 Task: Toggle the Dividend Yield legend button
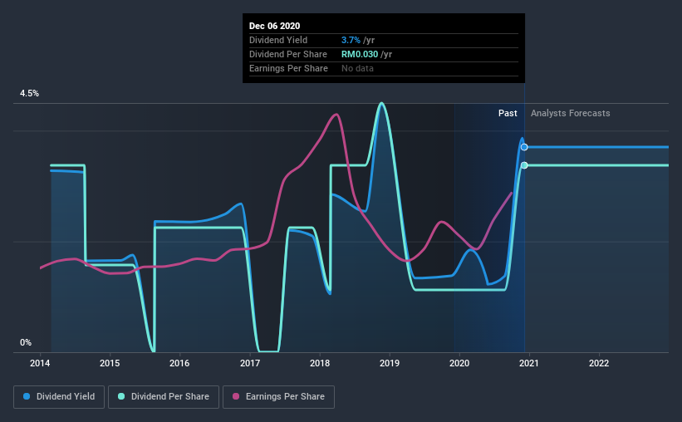coord(59,397)
